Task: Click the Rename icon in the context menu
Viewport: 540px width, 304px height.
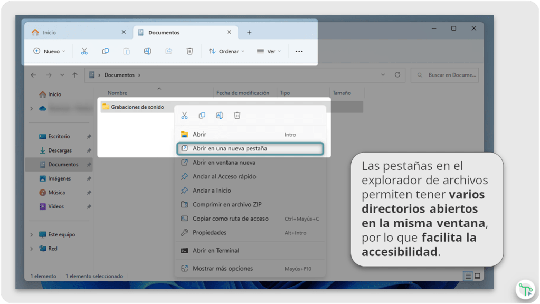Action: [220, 116]
